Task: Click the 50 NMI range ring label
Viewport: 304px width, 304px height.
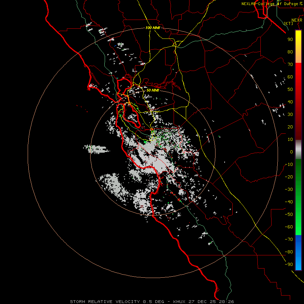Action: [153, 90]
